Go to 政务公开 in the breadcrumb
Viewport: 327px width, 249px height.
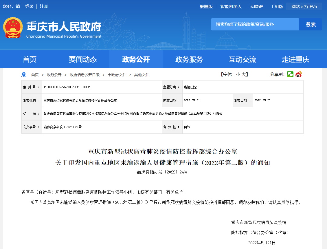coord(54,75)
